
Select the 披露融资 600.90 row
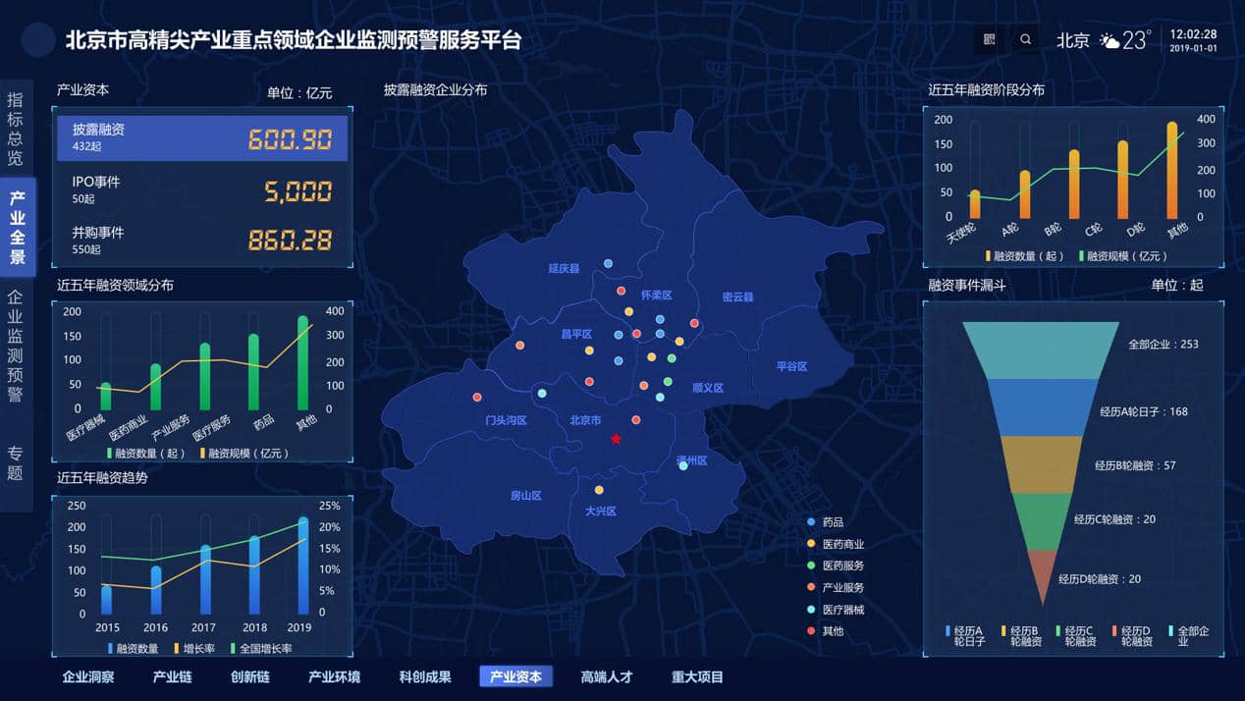coord(202,138)
